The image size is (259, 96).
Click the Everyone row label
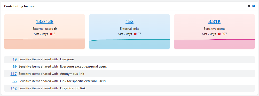click(67, 59)
